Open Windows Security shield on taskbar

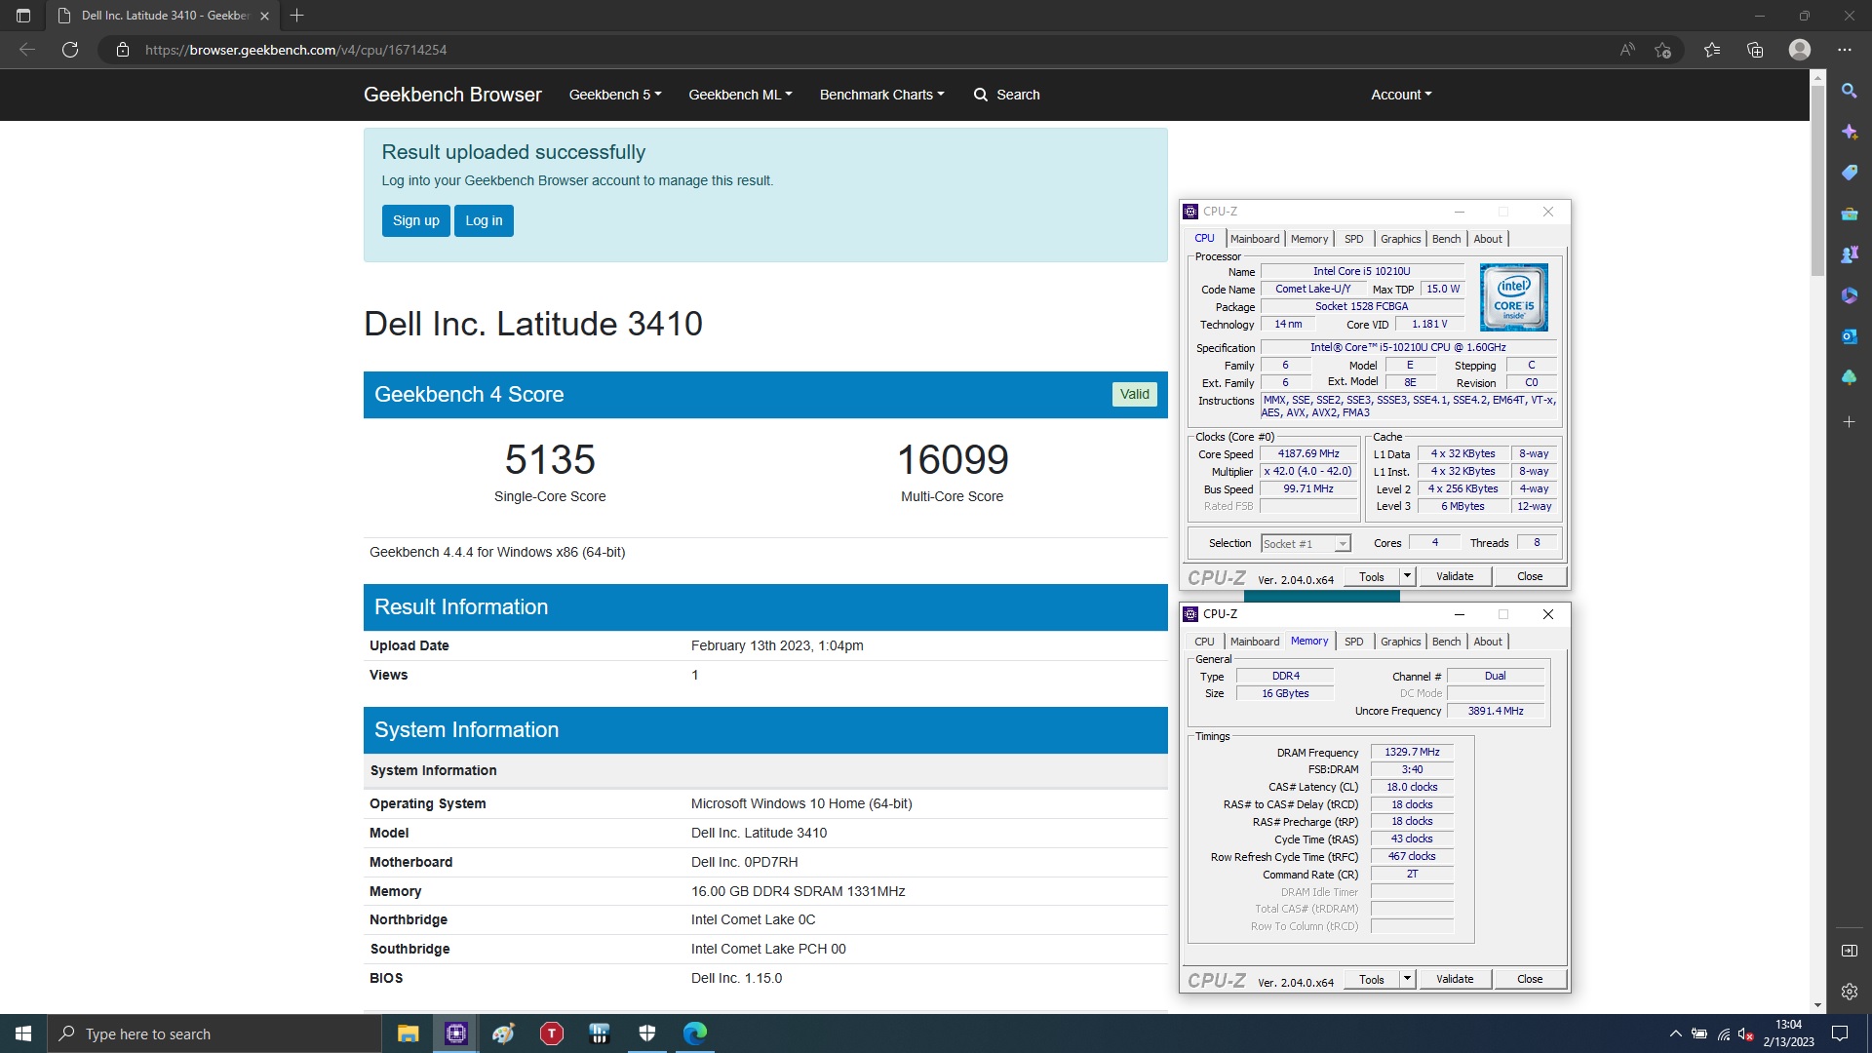click(x=647, y=1033)
